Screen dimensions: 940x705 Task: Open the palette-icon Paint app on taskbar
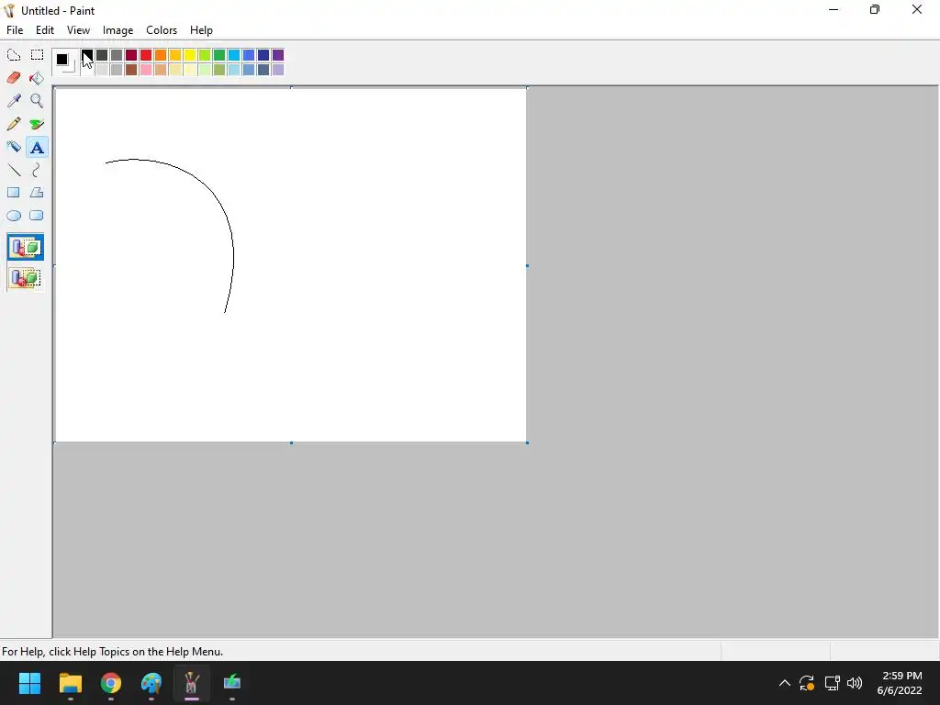[x=151, y=683]
